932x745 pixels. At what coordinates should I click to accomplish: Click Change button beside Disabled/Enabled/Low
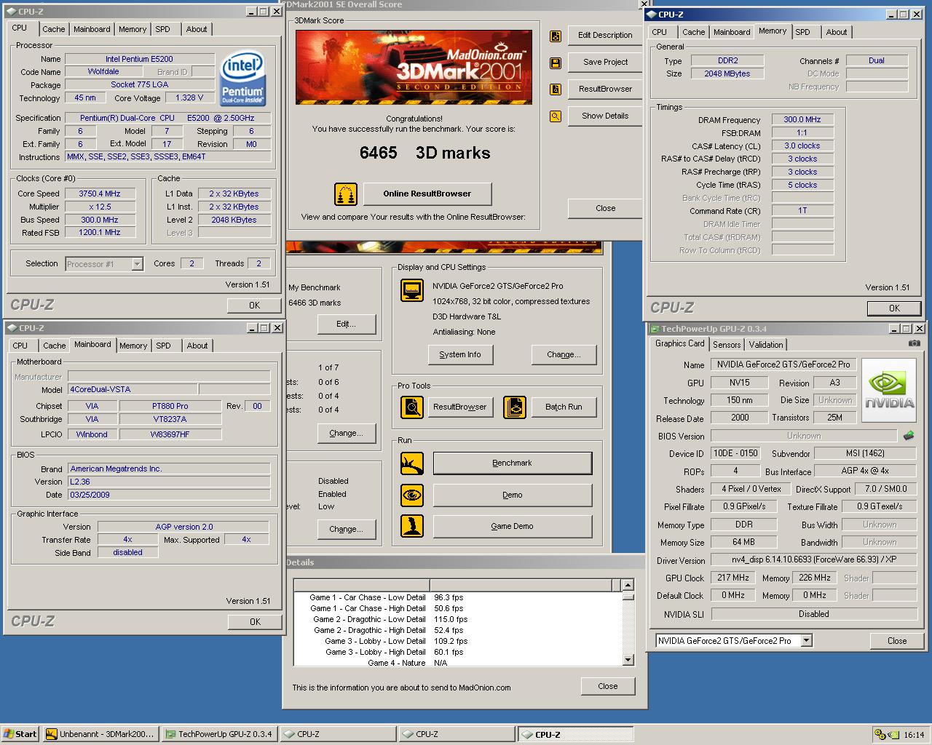click(347, 529)
